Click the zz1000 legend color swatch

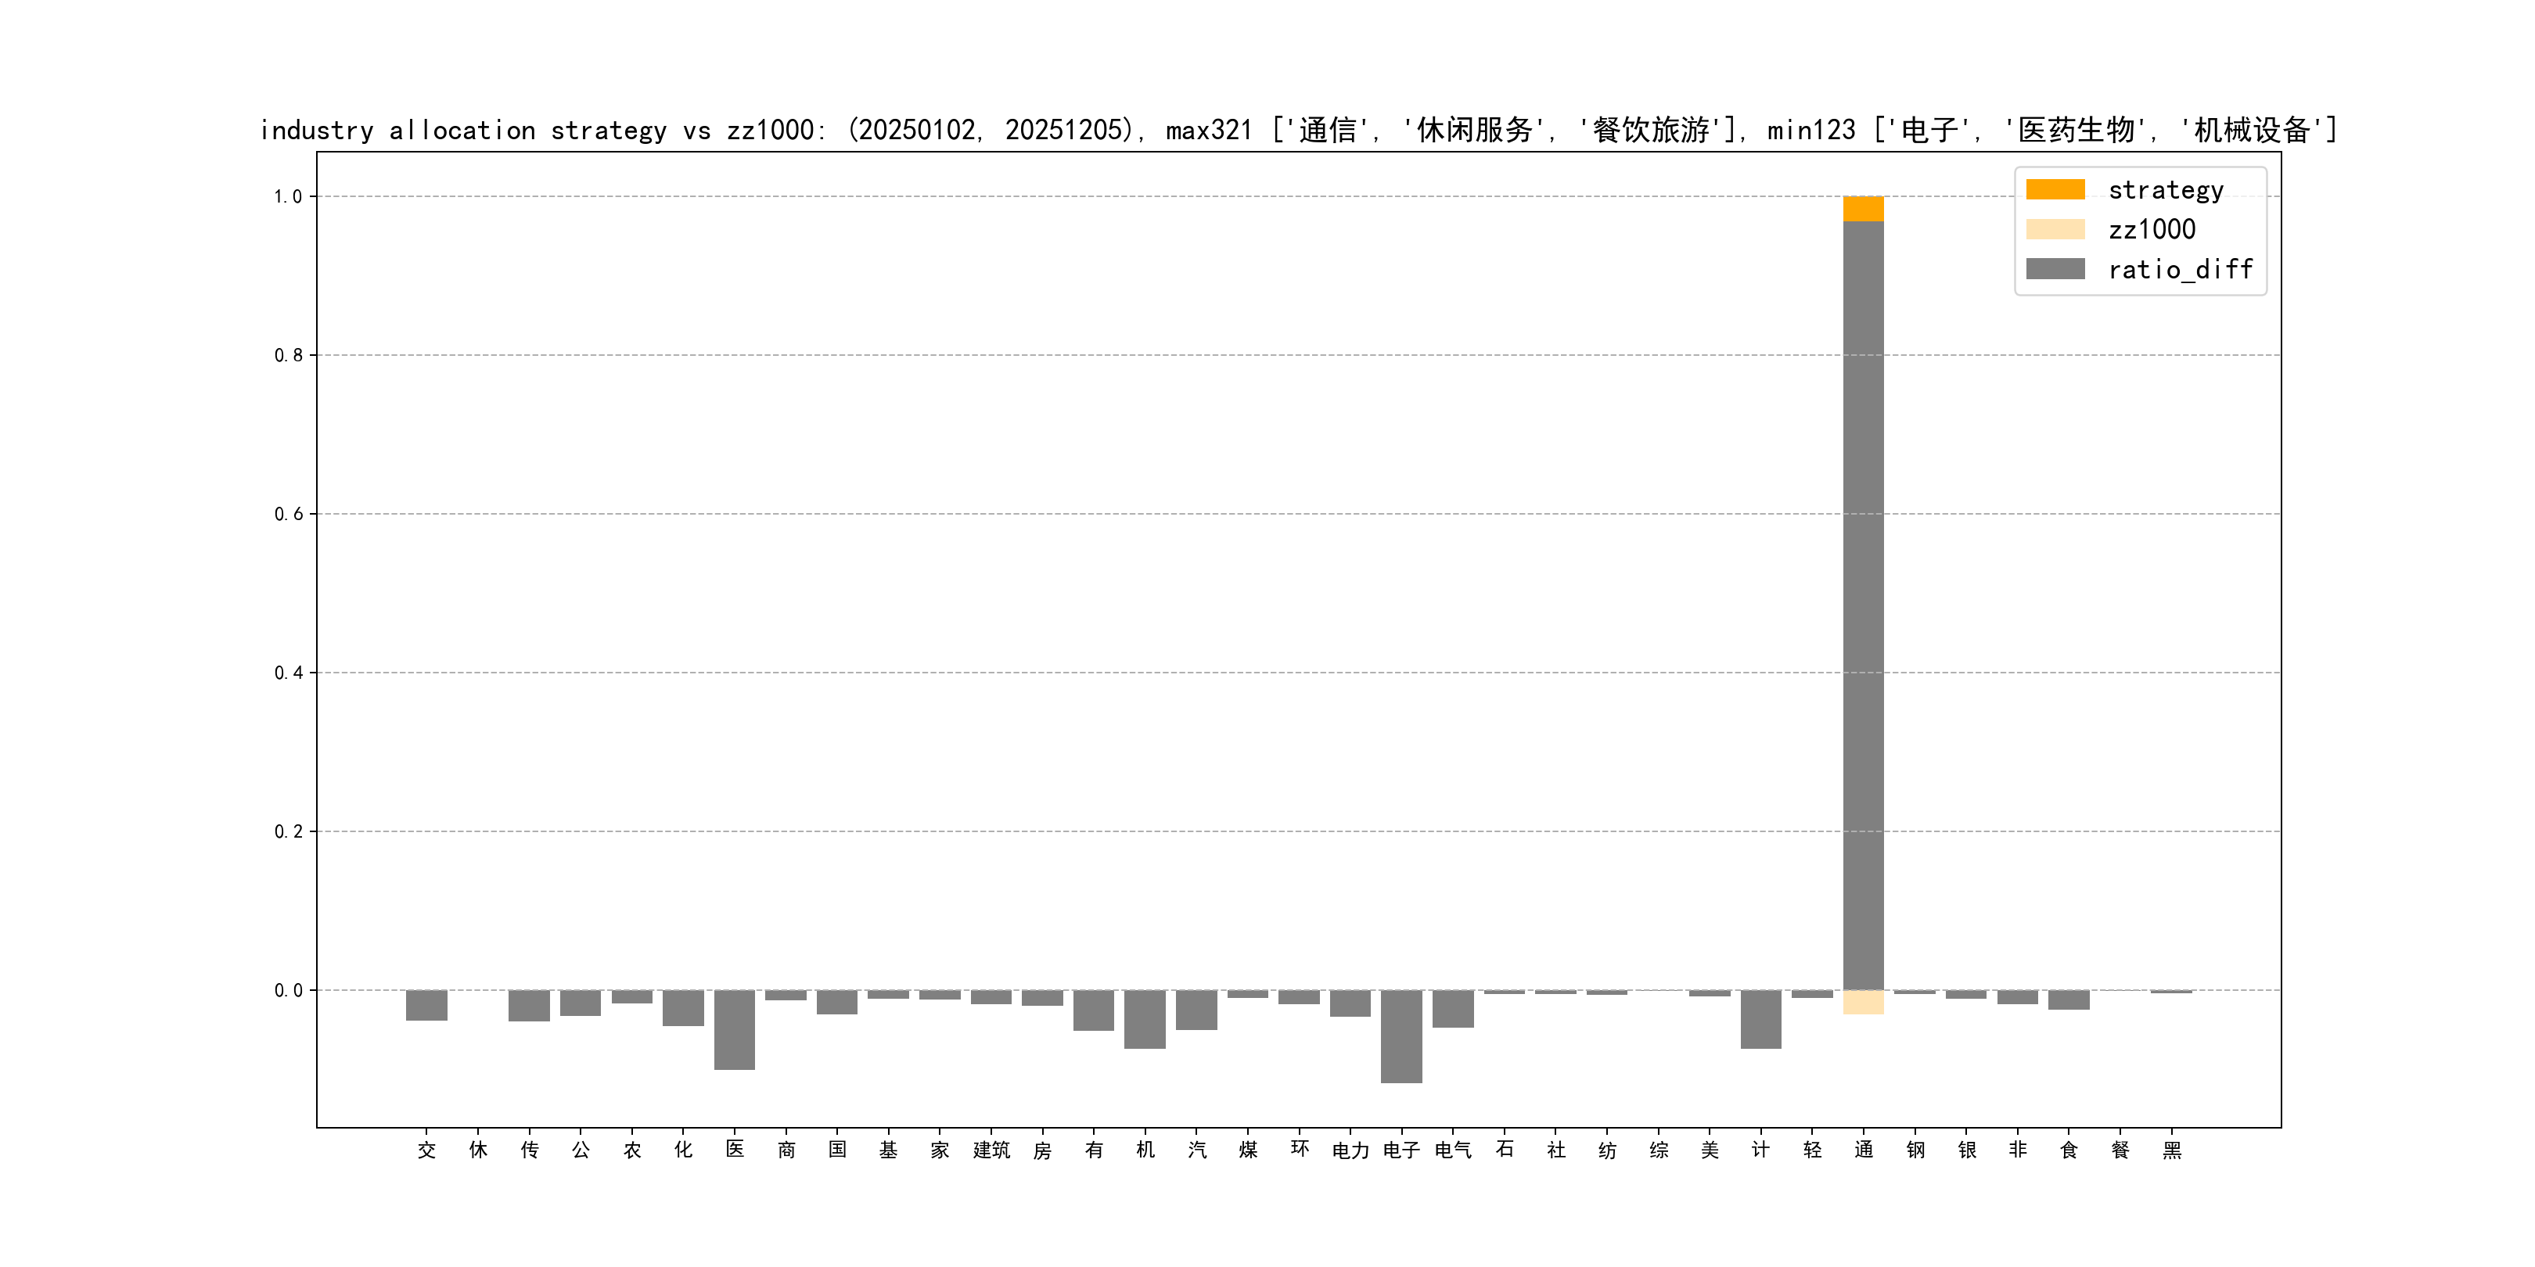pyautogui.click(x=2055, y=229)
